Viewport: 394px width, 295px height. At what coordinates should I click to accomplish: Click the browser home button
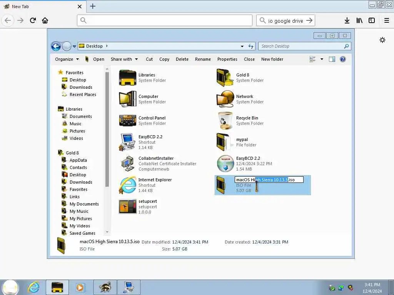[45, 20]
